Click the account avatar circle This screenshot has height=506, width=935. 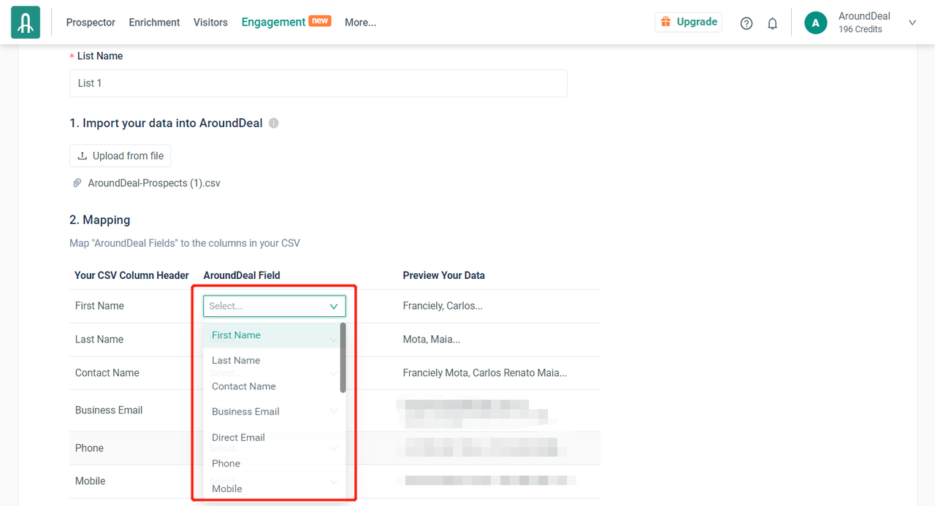click(815, 23)
